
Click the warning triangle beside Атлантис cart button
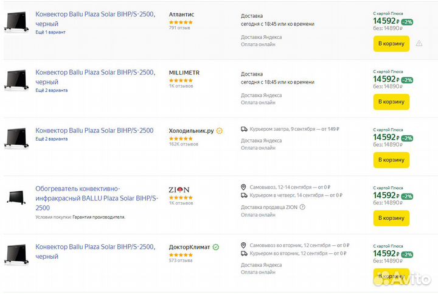coord(419,44)
